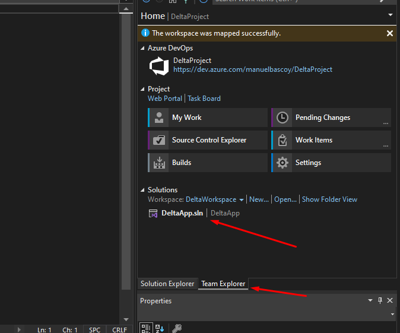The height and width of the screenshot is (333, 400).
Task: Open Team Explorer Settings
Action: [x=331, y=163]
